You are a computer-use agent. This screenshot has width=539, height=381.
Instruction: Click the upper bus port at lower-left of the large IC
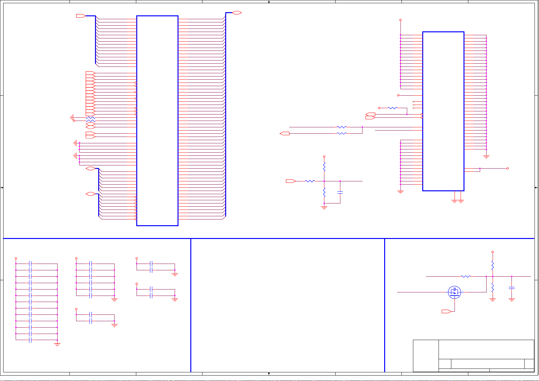coord(91,168)
